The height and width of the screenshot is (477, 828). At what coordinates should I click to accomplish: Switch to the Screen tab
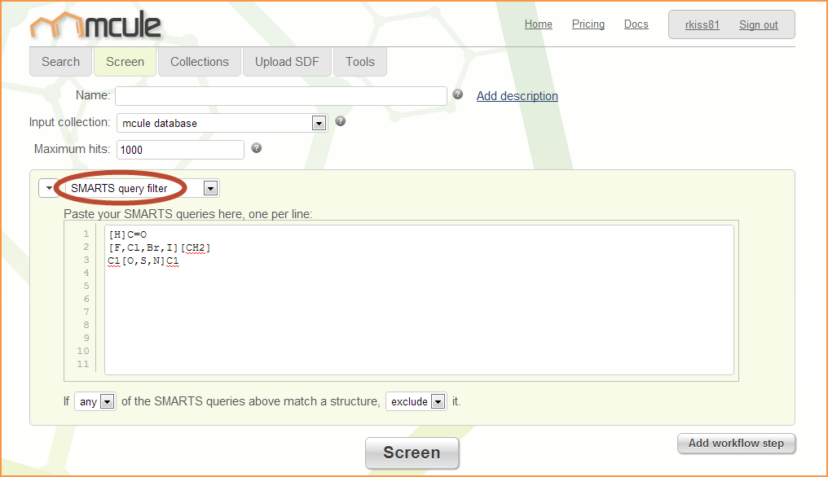tap(126, 62)
